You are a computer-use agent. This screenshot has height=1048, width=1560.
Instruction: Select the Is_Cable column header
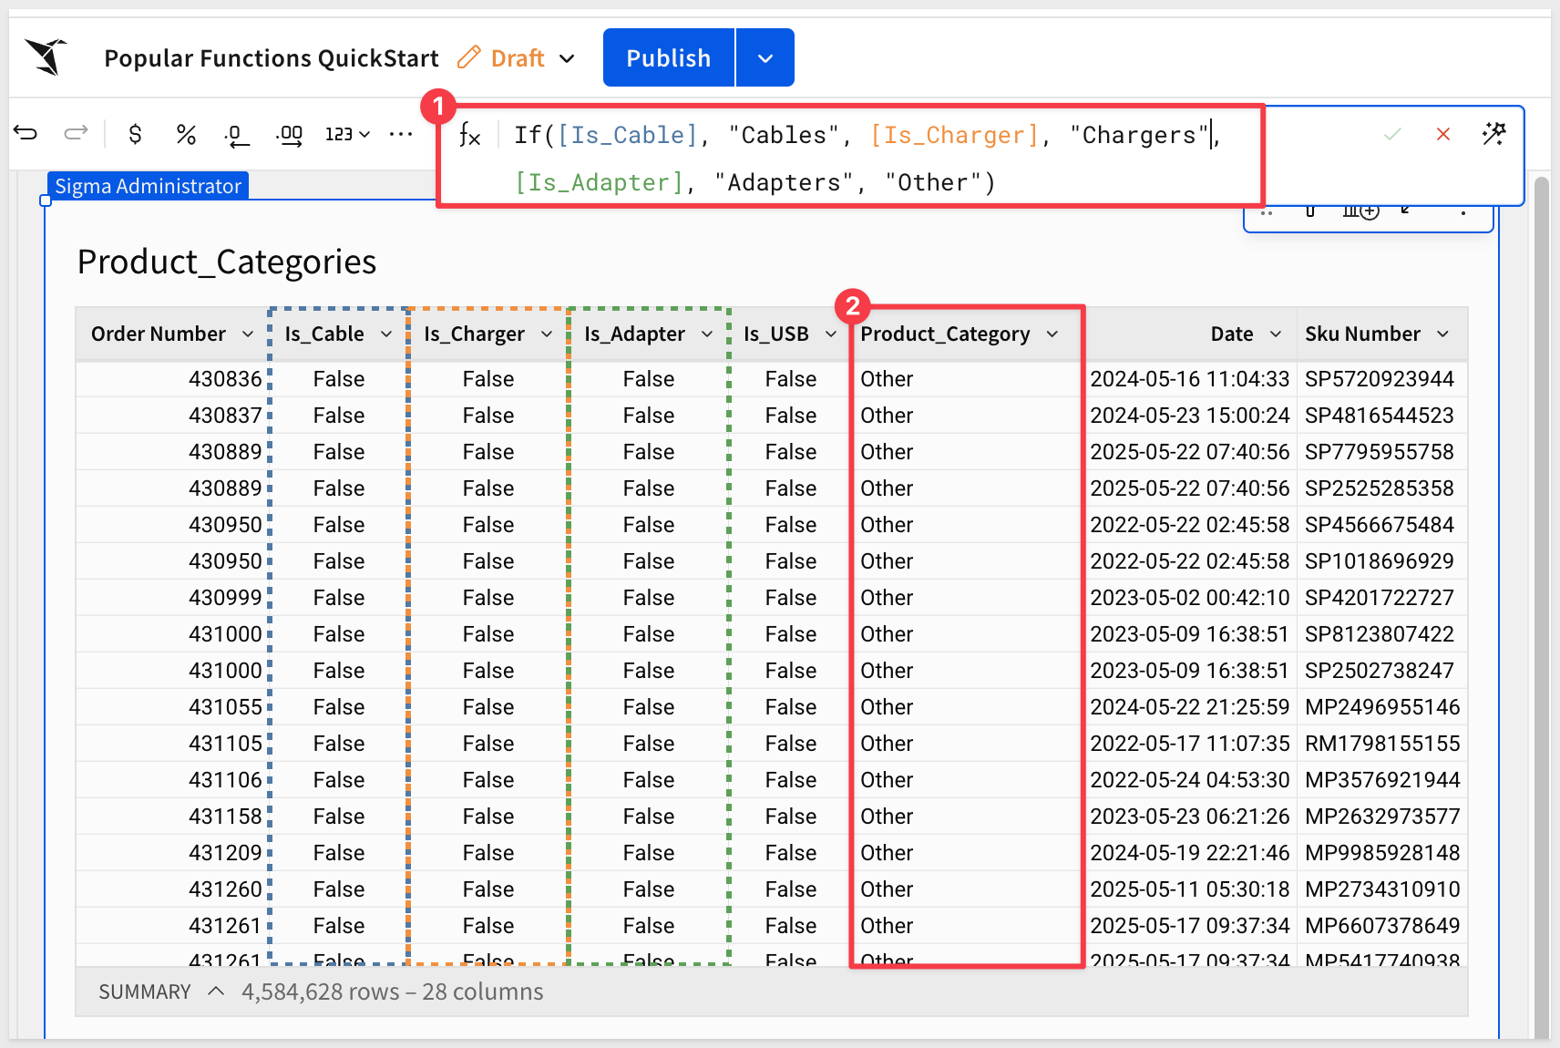click(324, 334)
